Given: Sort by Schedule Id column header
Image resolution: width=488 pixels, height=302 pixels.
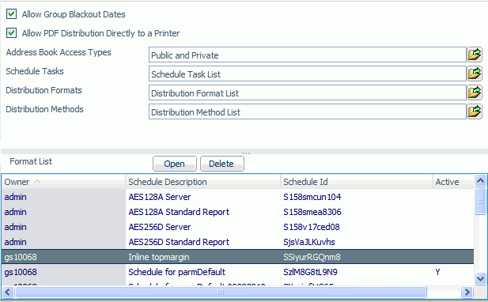Looking at the screenshot, I should click(357, 182).
